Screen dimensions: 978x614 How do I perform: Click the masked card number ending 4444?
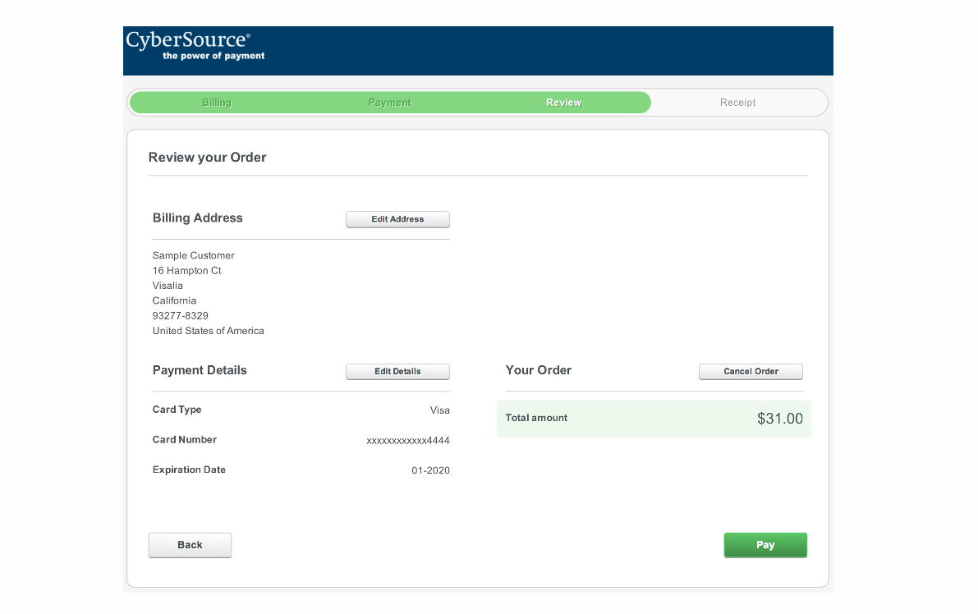tap(407, 441)
